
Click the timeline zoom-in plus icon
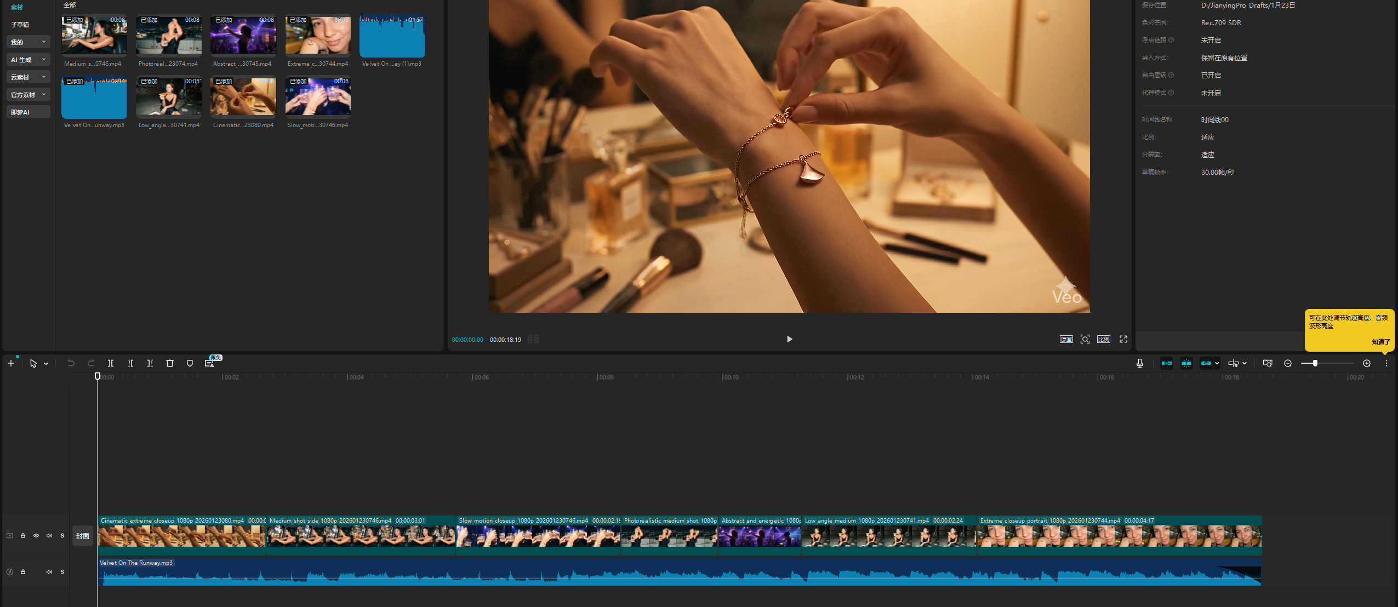tap(1367, 363)
